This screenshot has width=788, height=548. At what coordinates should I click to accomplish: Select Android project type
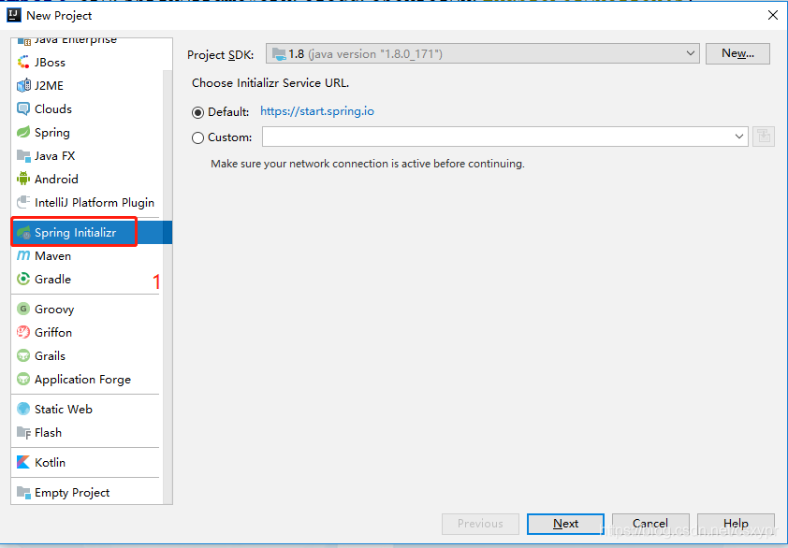[87, 179]
